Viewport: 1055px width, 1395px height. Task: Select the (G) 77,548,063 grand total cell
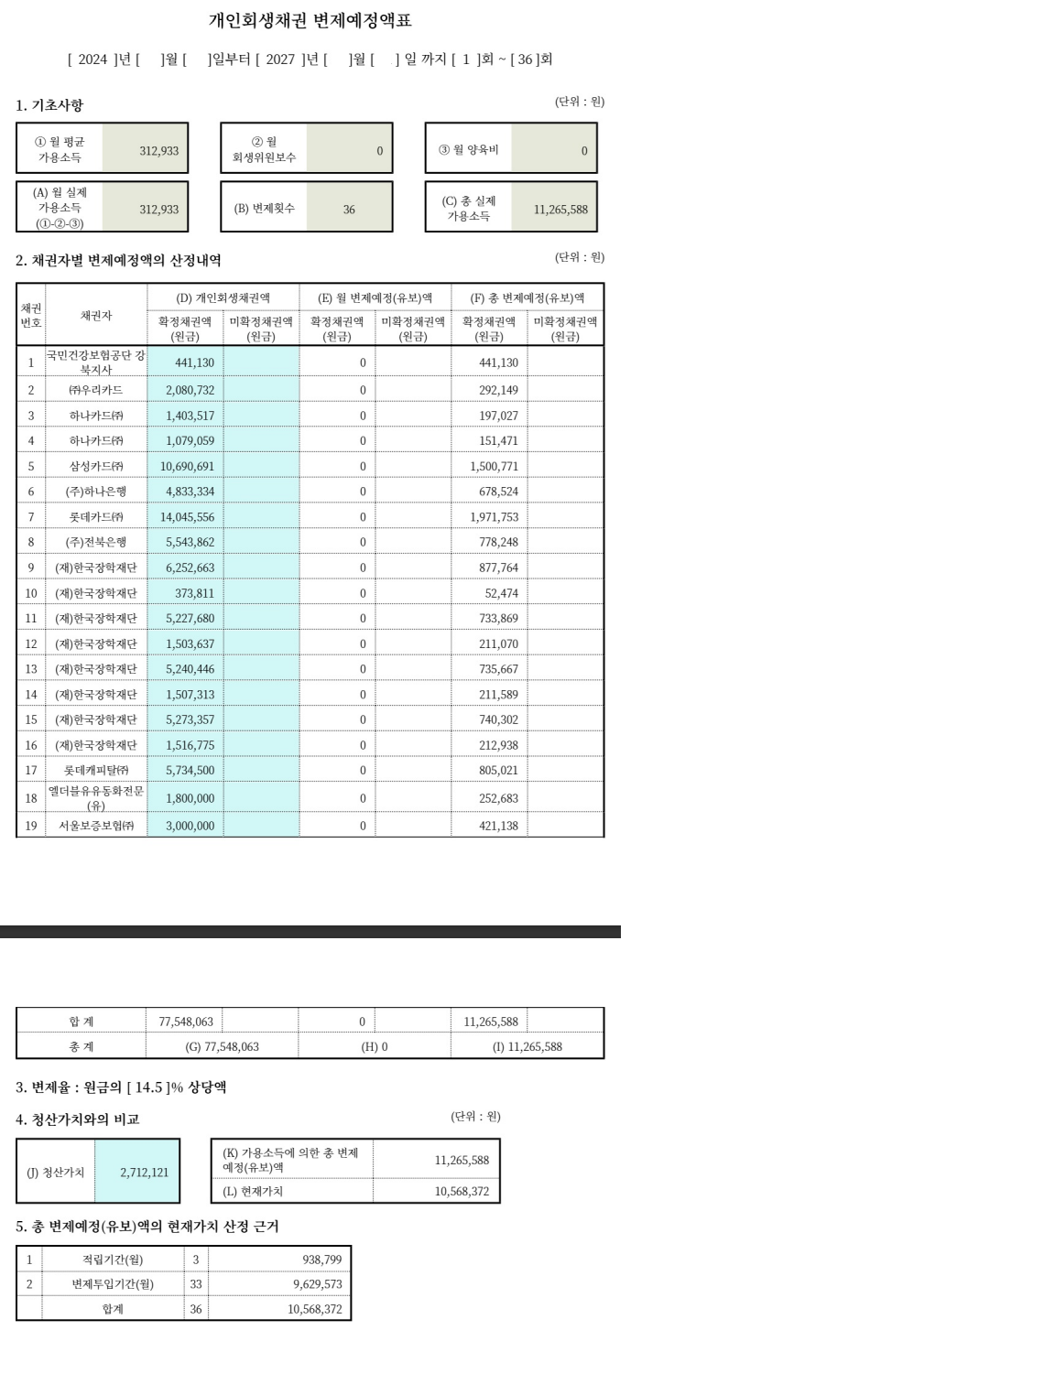click(222, 1046)
